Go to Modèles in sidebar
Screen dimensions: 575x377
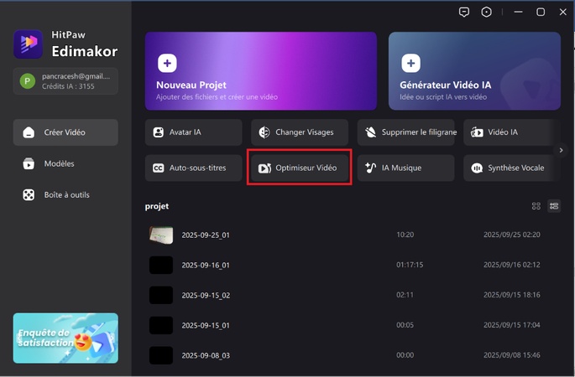click(59, 163)
